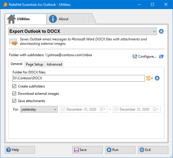Toggle Download external images checkbox
This screenshot has height=158, width=173.
[x=14, y=93]
